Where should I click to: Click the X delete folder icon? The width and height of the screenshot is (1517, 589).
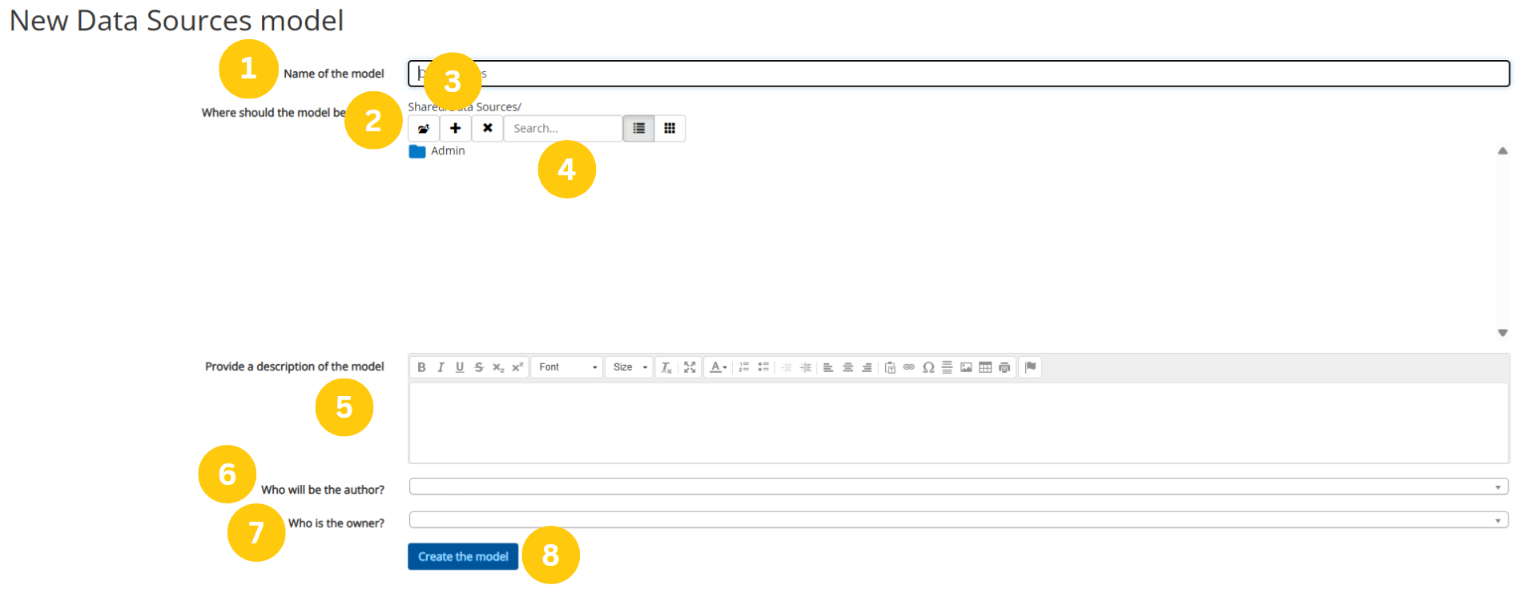[x=487, y=128]
